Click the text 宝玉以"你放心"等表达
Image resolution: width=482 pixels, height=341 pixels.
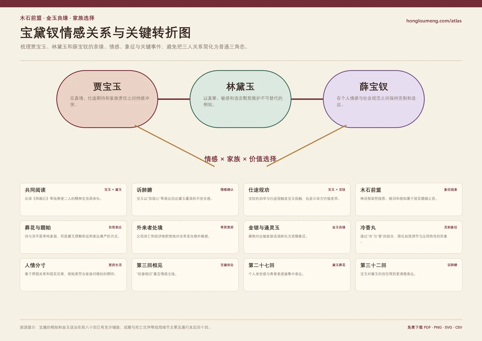(175, 199)
